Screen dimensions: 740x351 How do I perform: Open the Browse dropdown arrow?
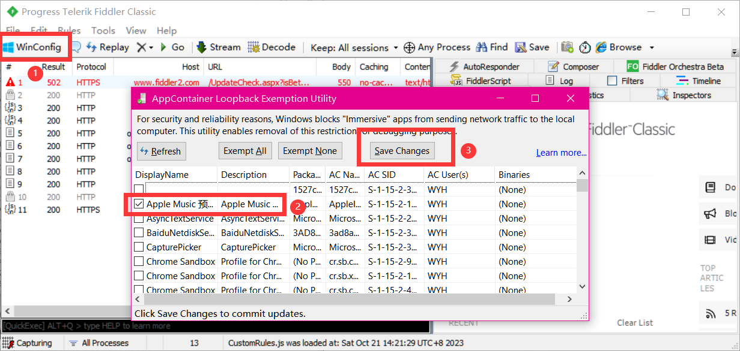click(x=652, y=47)
